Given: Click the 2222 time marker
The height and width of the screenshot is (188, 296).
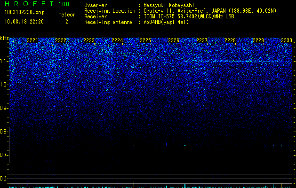Looking at the screenshot, I should [x=61, y=40].
